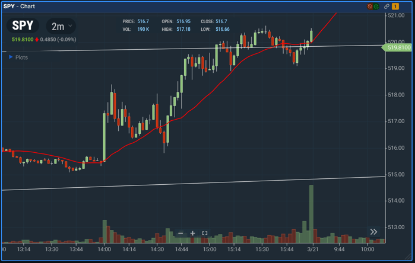The image size is (415, 263).
Task: Zoom out with the minus icon
Action: [180, 233]
